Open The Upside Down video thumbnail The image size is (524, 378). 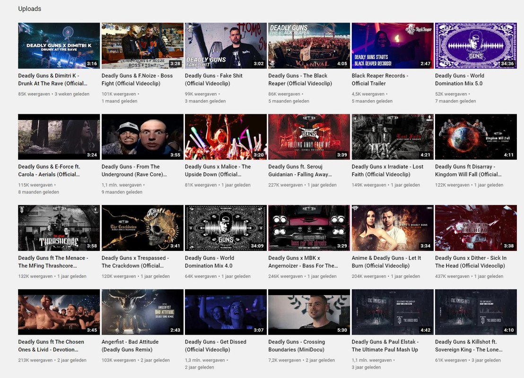point(226,137)
